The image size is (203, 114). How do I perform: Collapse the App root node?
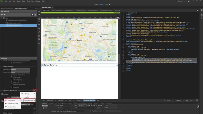pos(1,18)
